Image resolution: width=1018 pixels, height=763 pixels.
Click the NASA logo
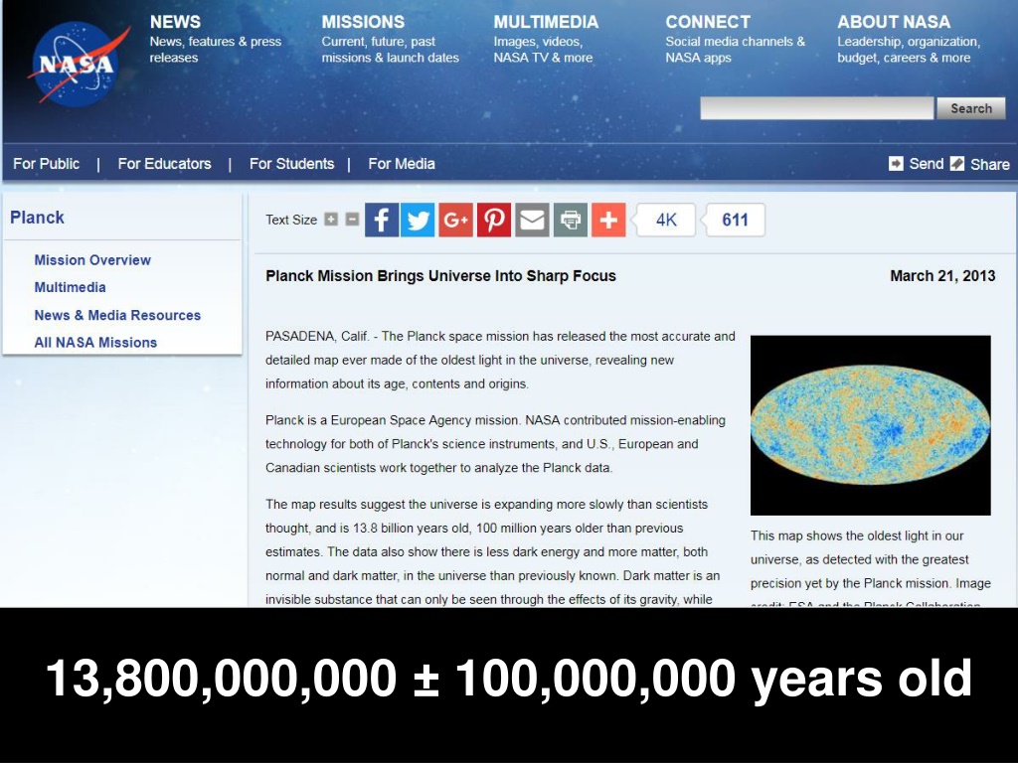77,64
